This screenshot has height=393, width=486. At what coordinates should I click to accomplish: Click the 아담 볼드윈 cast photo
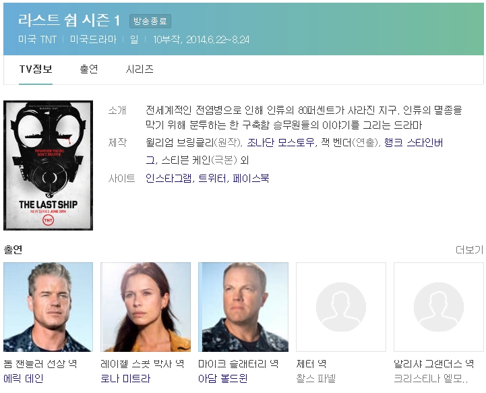tap(243, 307)
